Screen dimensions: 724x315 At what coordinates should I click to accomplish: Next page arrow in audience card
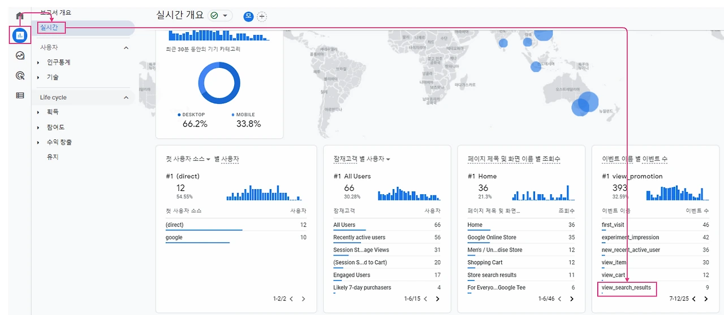tap(437, 299)
